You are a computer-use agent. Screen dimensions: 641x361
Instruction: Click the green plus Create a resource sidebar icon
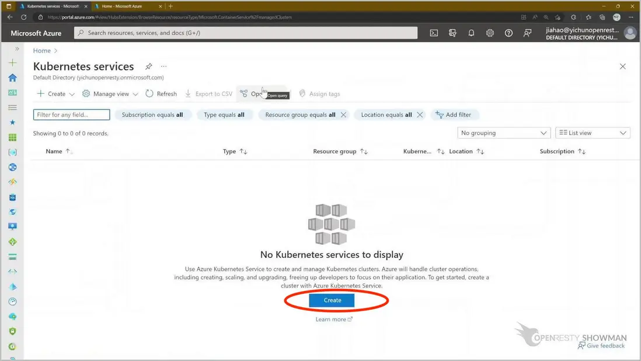click(x=13, y=62)
